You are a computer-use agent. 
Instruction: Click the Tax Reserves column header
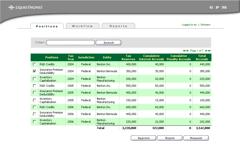128,57
